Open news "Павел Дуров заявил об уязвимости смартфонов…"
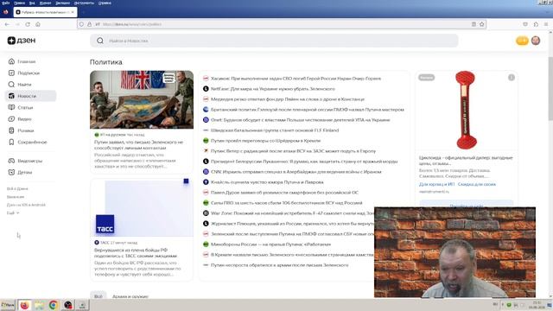The width and height of the screenshot is (553, 311). coord(284,193)
